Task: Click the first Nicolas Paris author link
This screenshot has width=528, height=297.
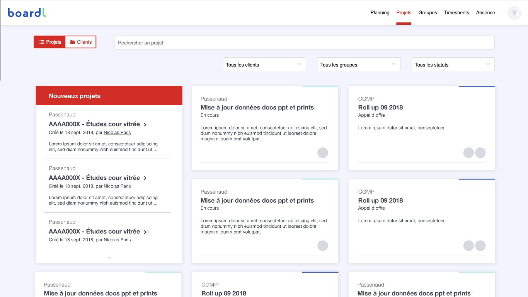Action: [117, 133]
